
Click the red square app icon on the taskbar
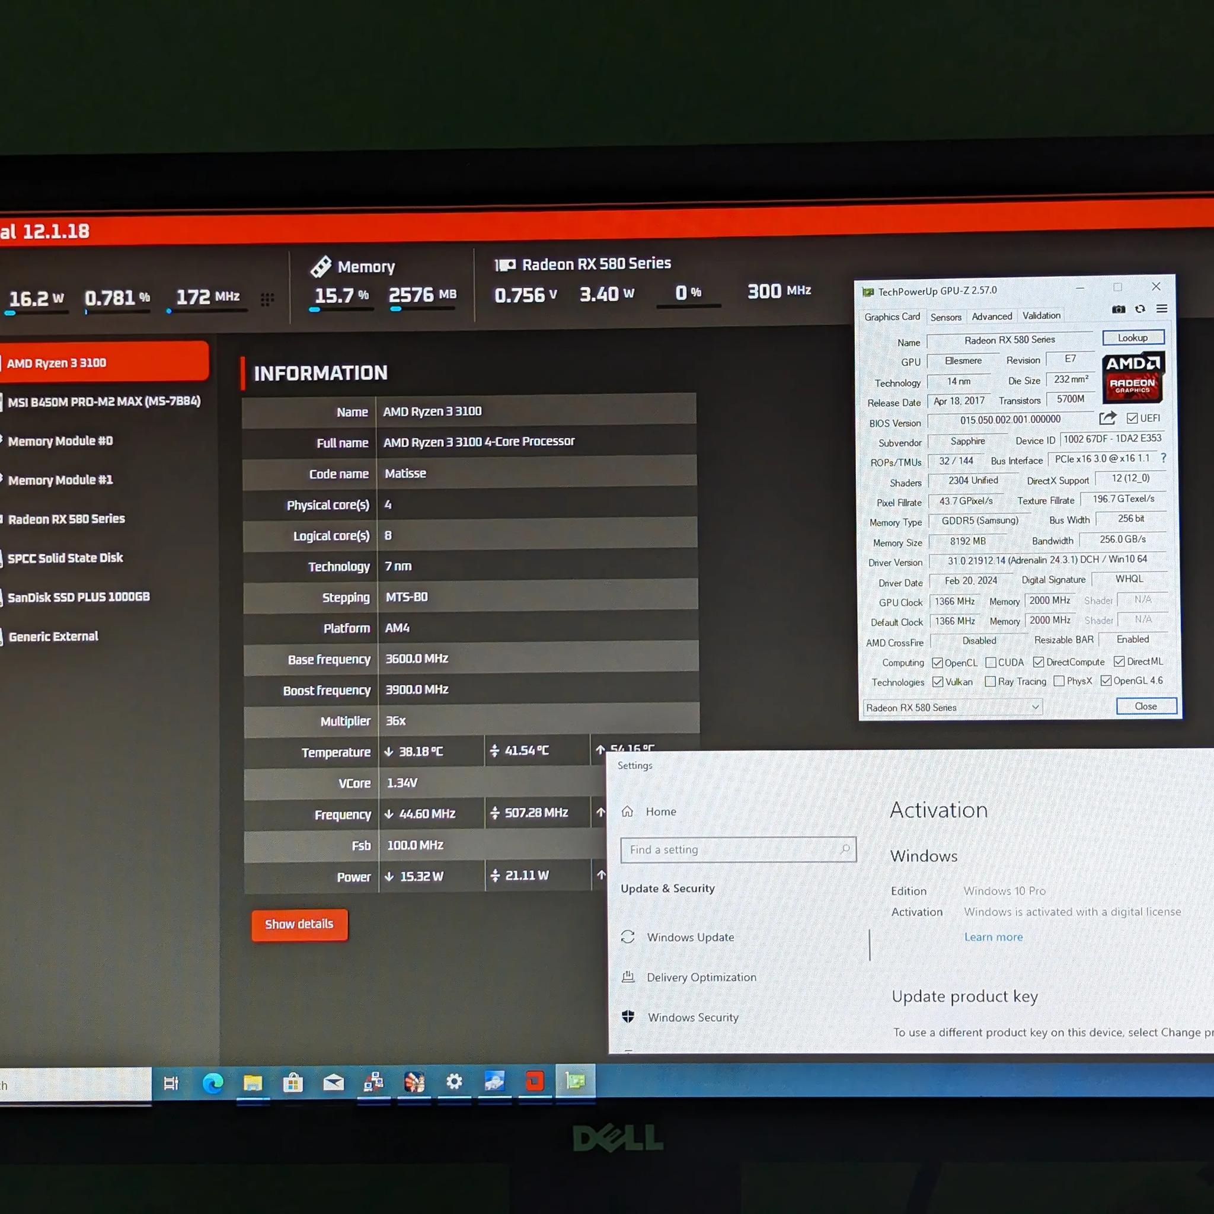coord(535,1081)
